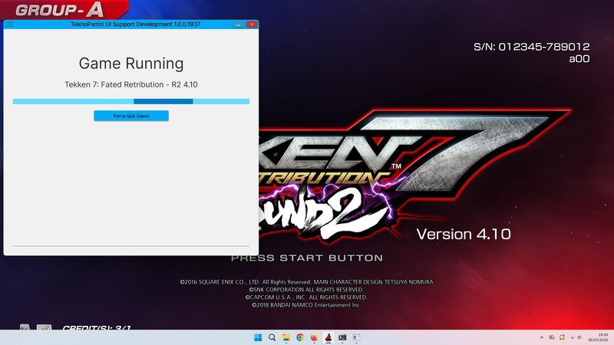Open the taskbar clock and date
This screenshot has width=614, height=345.
(599, 337)
